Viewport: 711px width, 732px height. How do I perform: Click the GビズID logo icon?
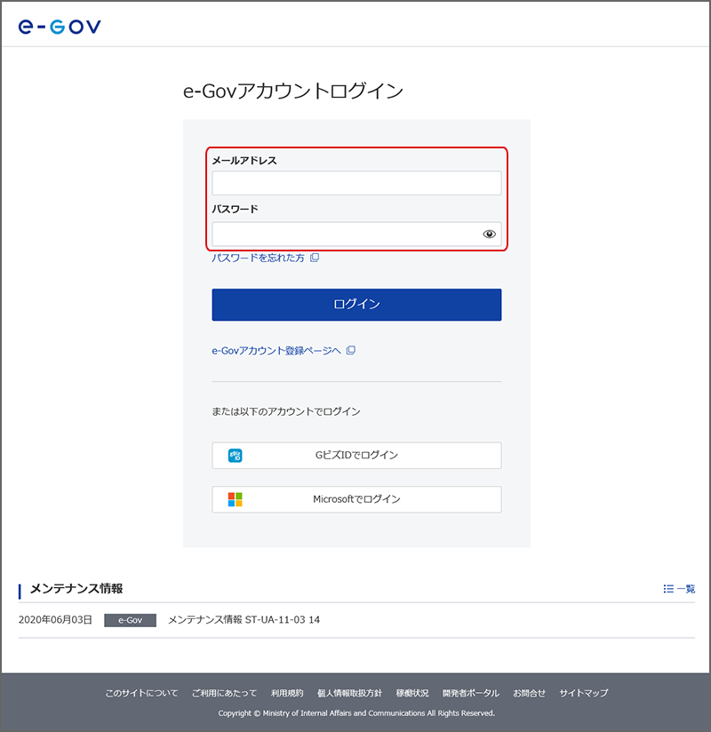[235, 455]
